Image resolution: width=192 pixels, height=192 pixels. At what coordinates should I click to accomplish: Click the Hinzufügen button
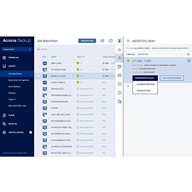pos(87,41)
